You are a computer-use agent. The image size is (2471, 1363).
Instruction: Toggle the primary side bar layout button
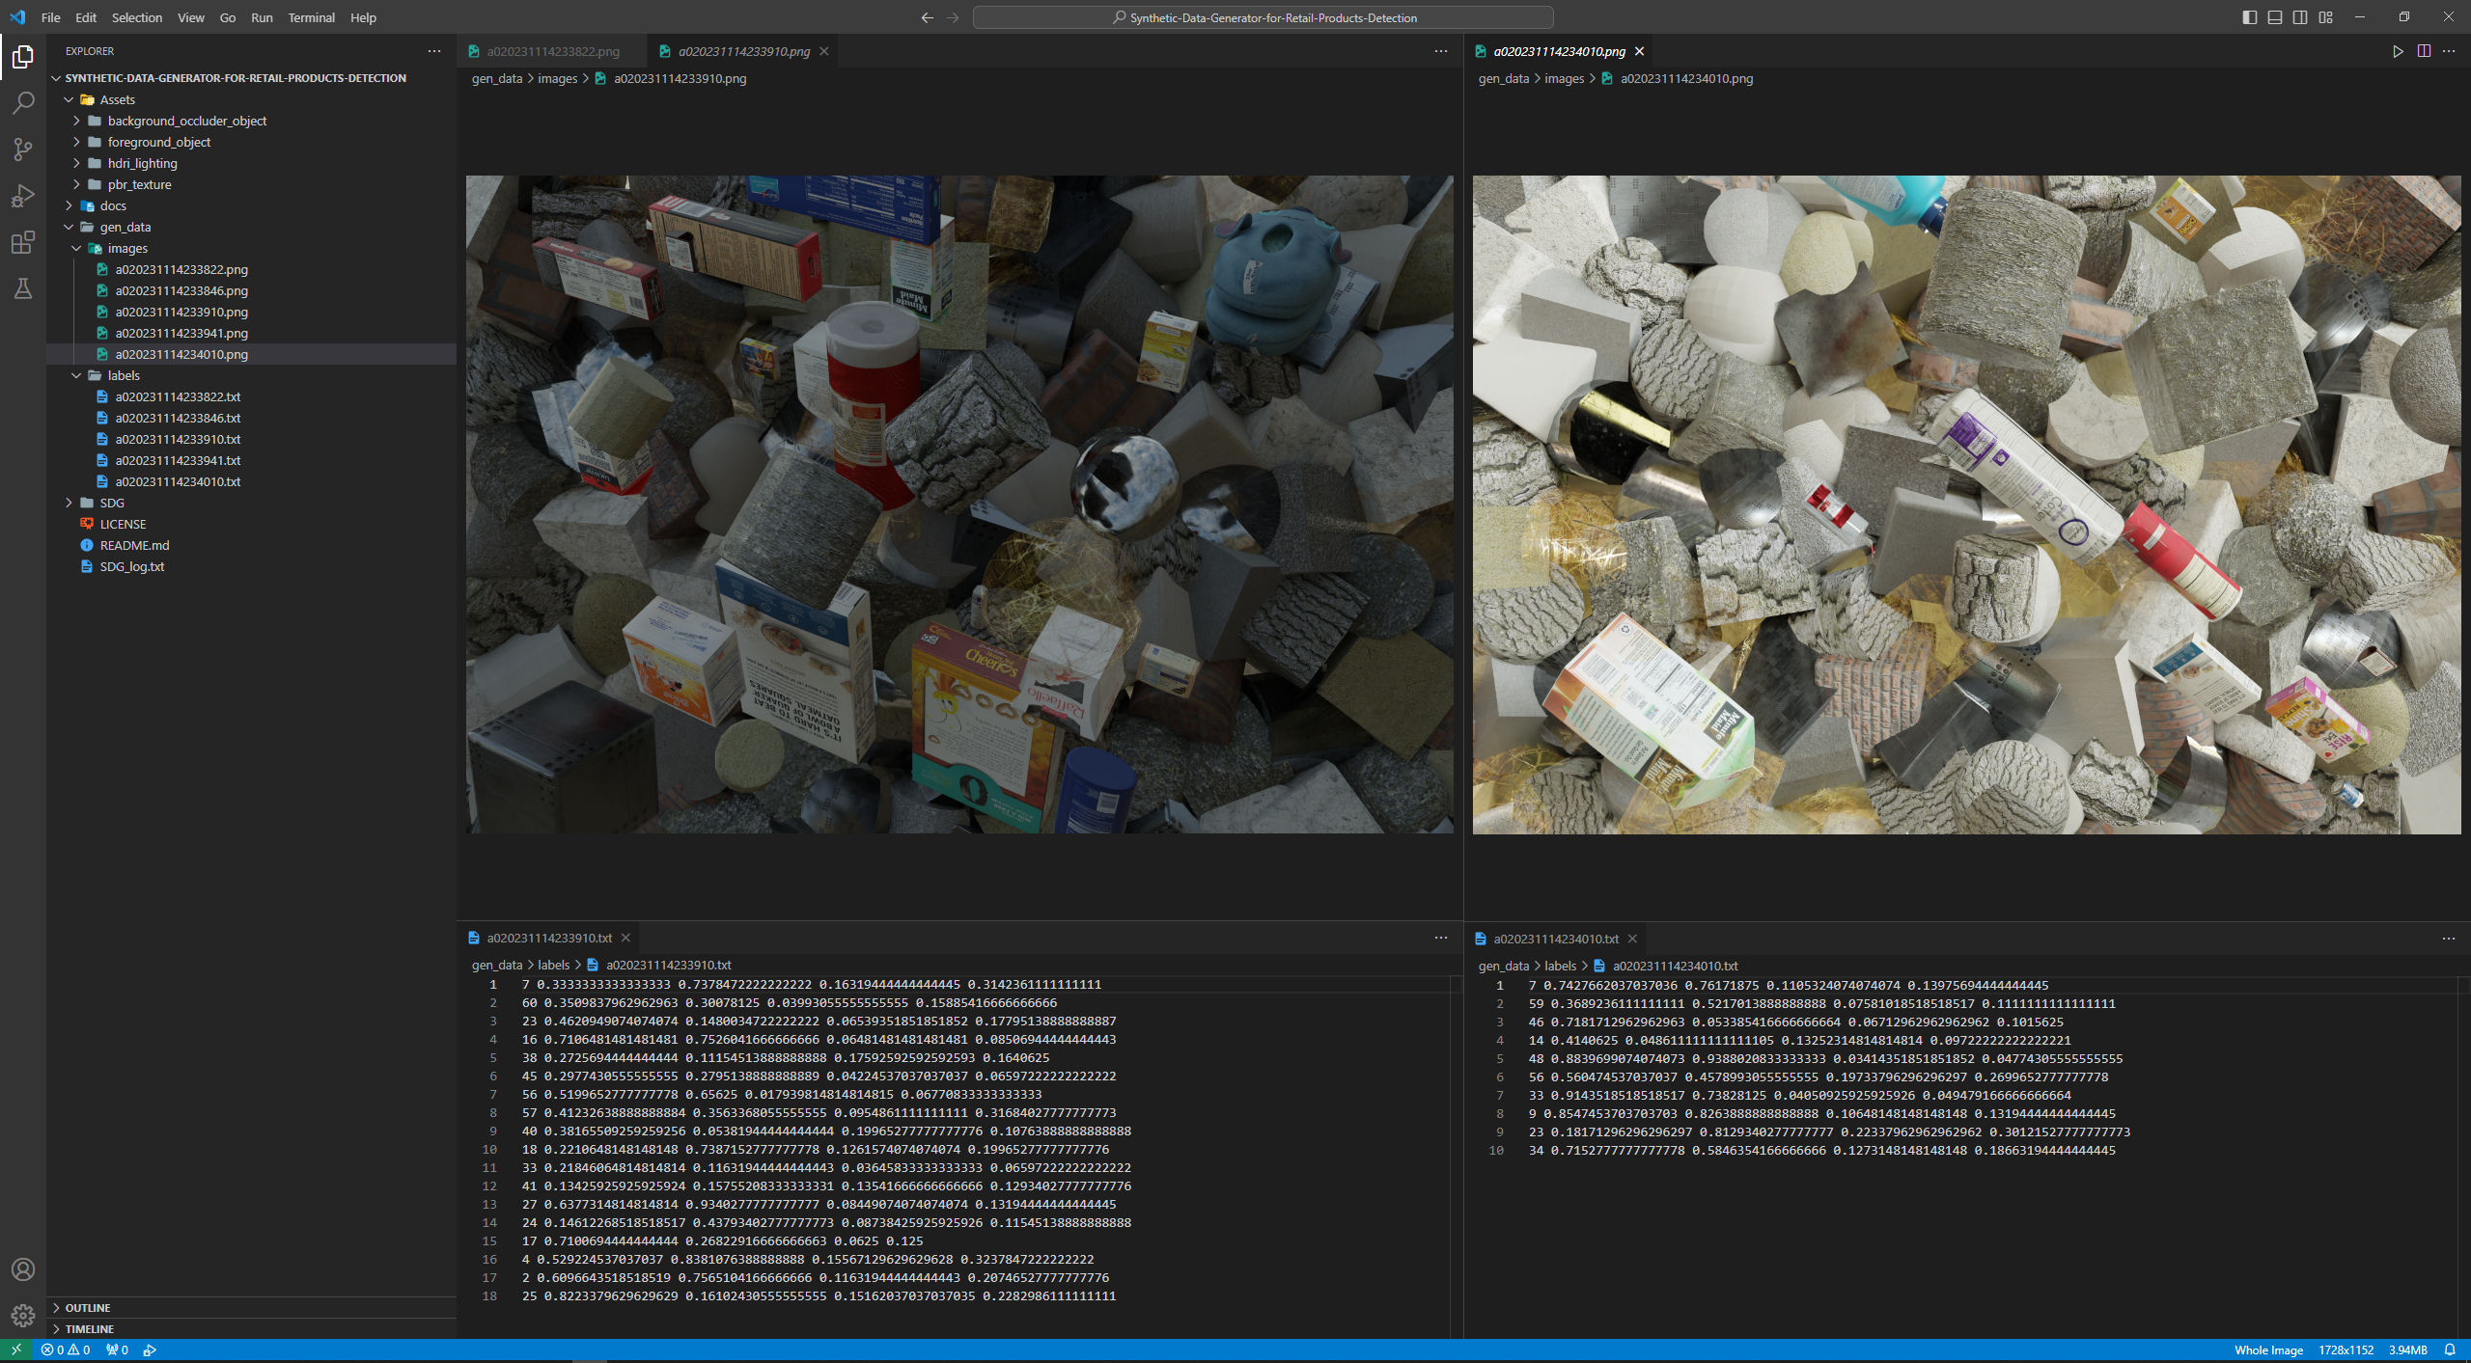pos(2250,17)
